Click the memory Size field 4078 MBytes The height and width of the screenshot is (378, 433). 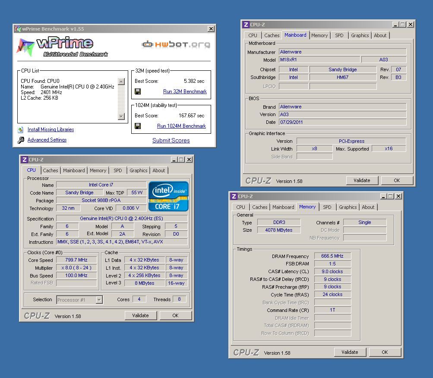click(x=279, y=230)
